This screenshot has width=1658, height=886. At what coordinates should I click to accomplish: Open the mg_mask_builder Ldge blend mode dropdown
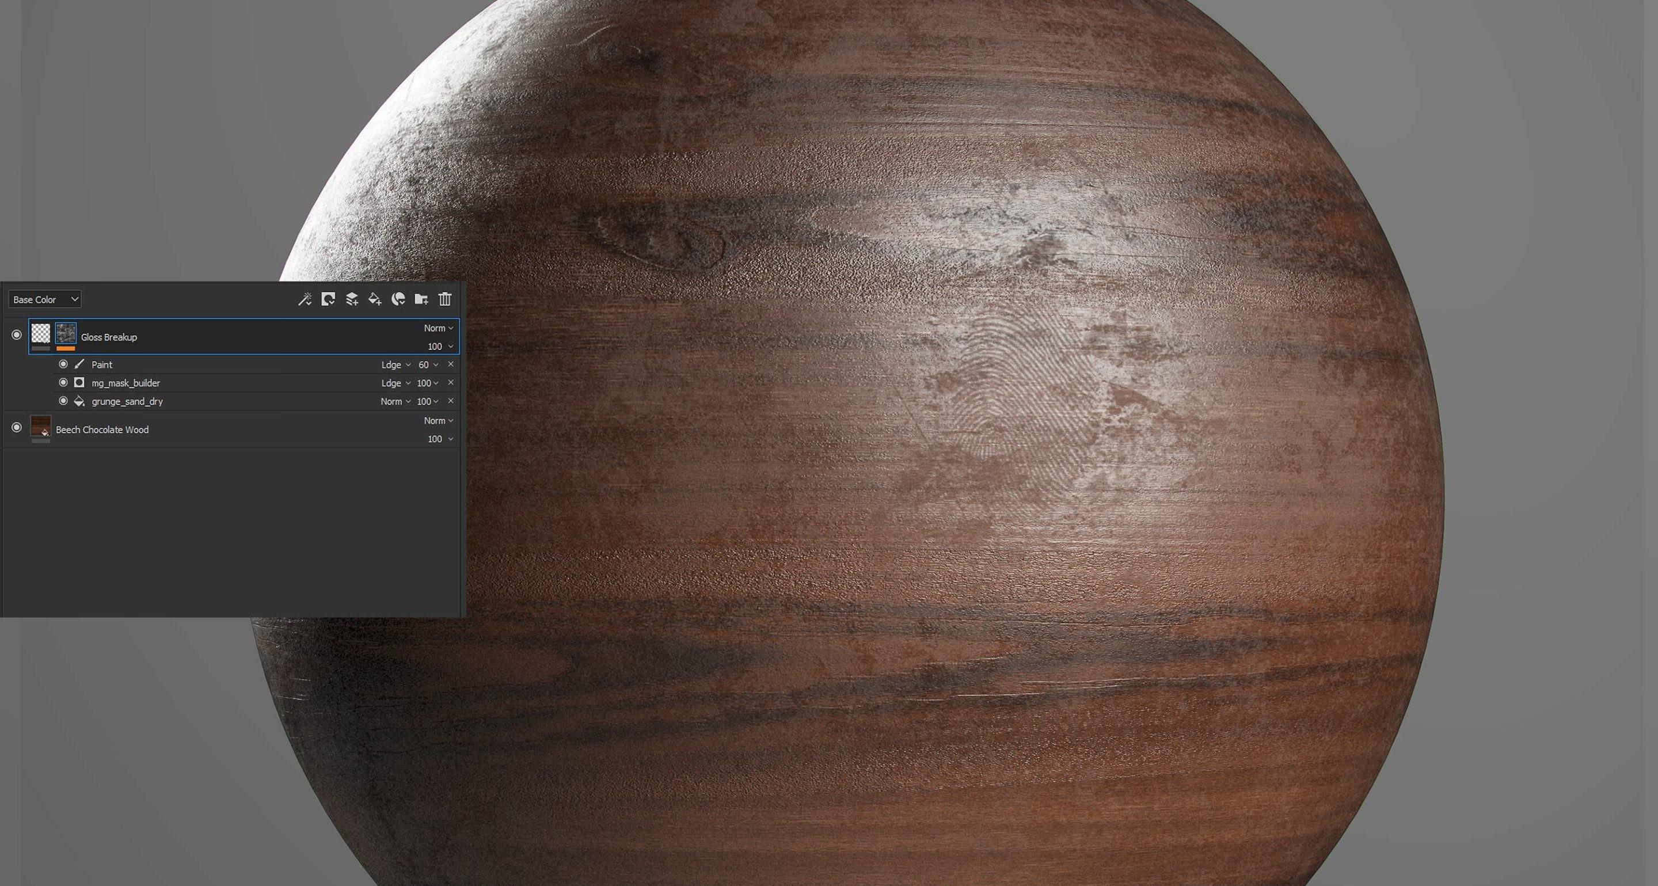tap(395, 383)
